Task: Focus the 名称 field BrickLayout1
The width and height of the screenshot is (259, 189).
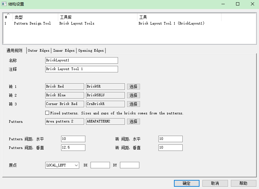Action: (x=81, y=60)
